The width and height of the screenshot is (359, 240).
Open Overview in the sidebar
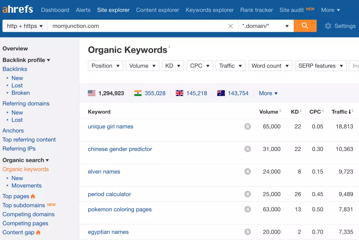click(x=15, y=48)
